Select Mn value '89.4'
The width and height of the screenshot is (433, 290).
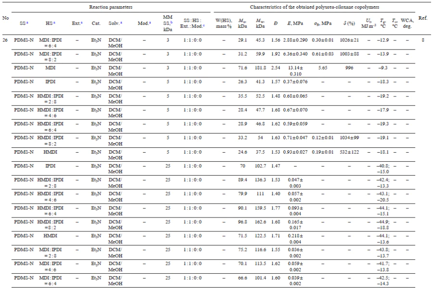pos(242,180)
